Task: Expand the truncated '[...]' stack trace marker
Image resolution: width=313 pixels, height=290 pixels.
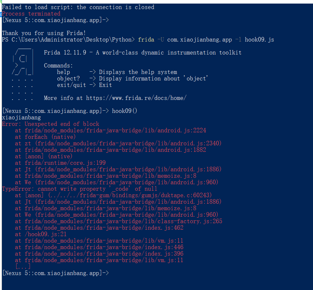Action: 23,266
